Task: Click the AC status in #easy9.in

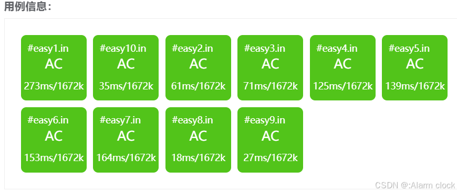Action: (x=270, y=136)
